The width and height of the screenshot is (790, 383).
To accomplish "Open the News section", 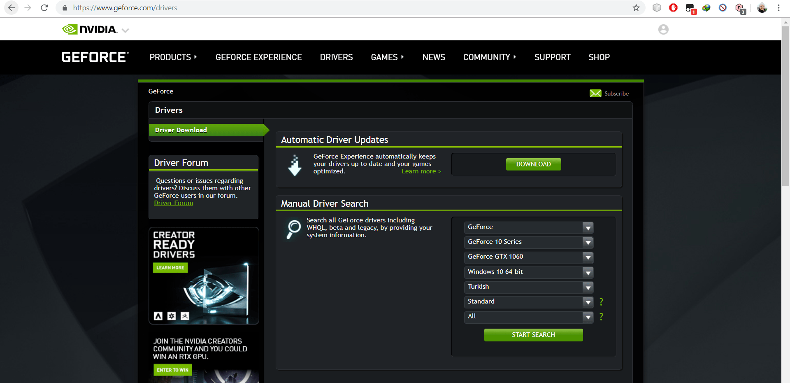I will tap(434, 57).
